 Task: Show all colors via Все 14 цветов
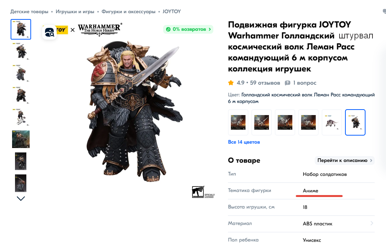click(x=244, y=142)
